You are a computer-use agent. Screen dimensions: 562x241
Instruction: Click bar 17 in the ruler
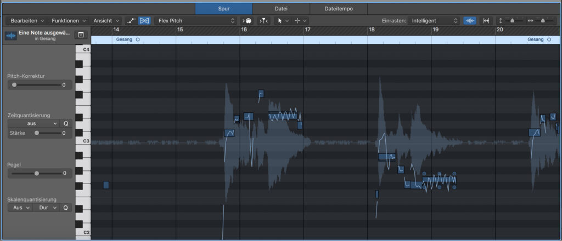pos(307,30)
